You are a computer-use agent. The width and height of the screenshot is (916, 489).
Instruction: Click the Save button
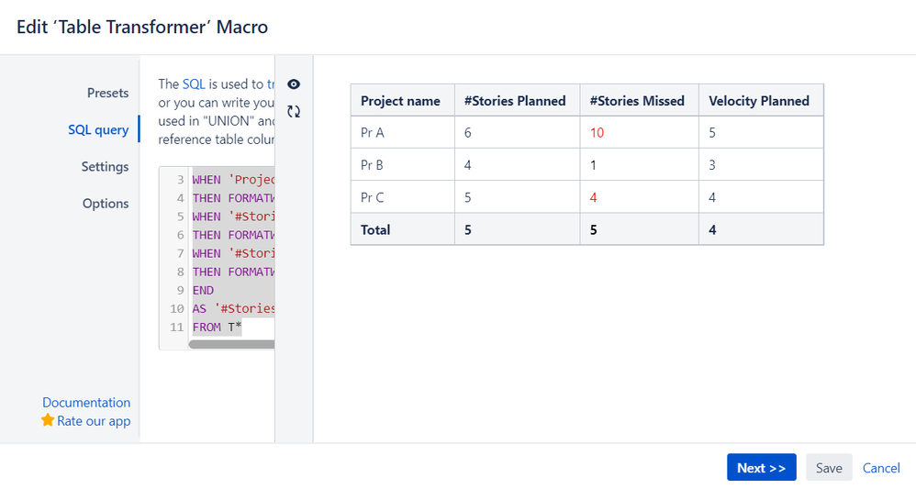point(828,468)
